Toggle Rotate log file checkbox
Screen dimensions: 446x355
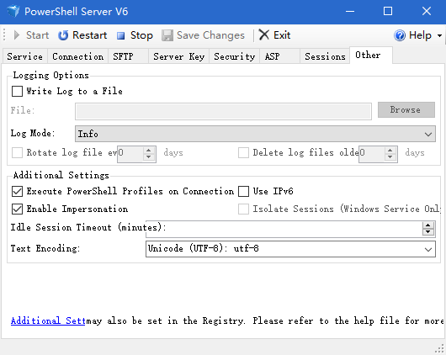(17, 153)
